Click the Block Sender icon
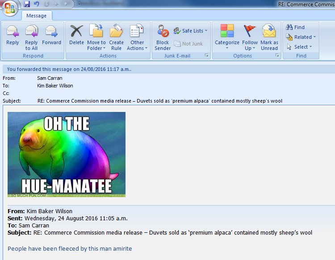This screenshot has height=260, width=335. click(x=163, y=31)
